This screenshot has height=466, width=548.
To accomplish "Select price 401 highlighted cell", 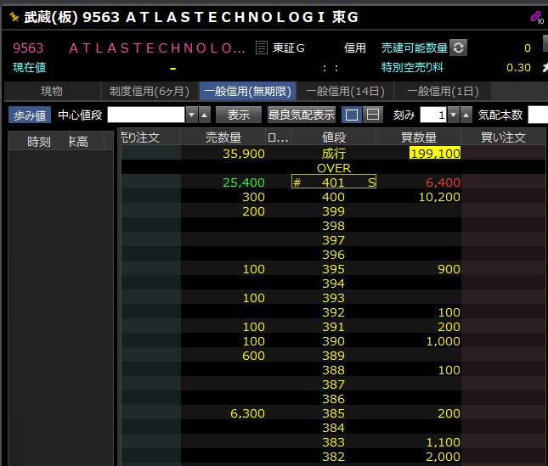I will (333, 182).
